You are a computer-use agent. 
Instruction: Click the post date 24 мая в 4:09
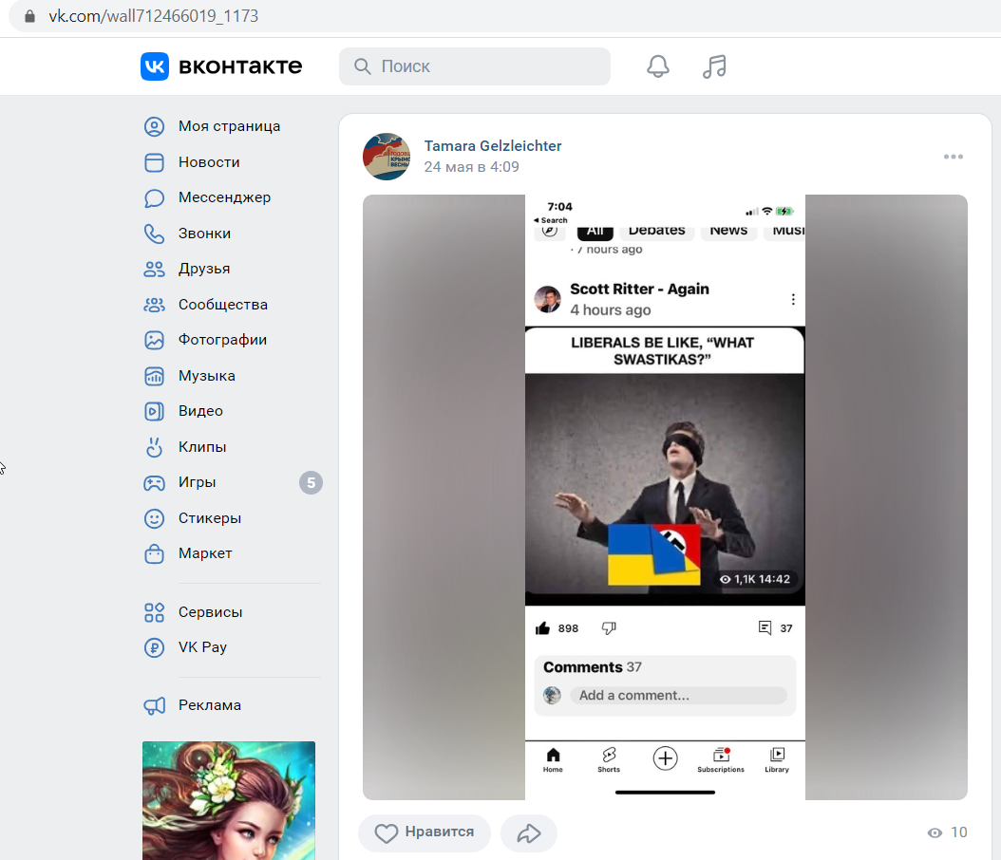click(x=471, y=167)
